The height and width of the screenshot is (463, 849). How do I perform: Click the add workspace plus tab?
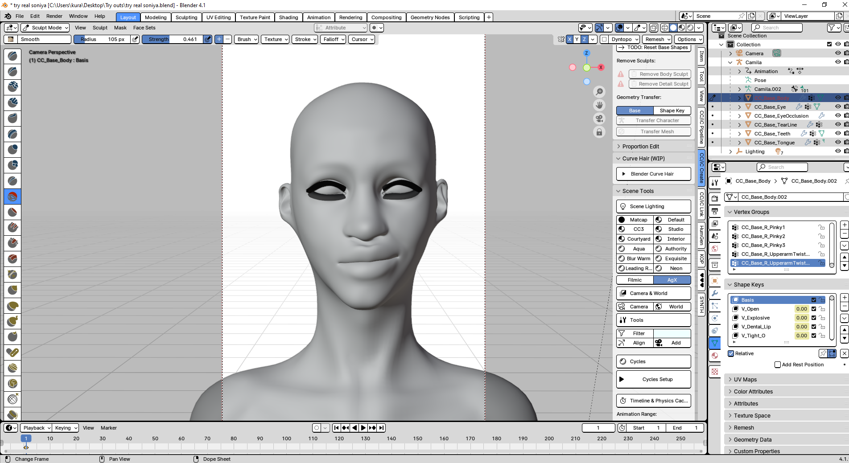pyautogui.click(x=489, y=17)
